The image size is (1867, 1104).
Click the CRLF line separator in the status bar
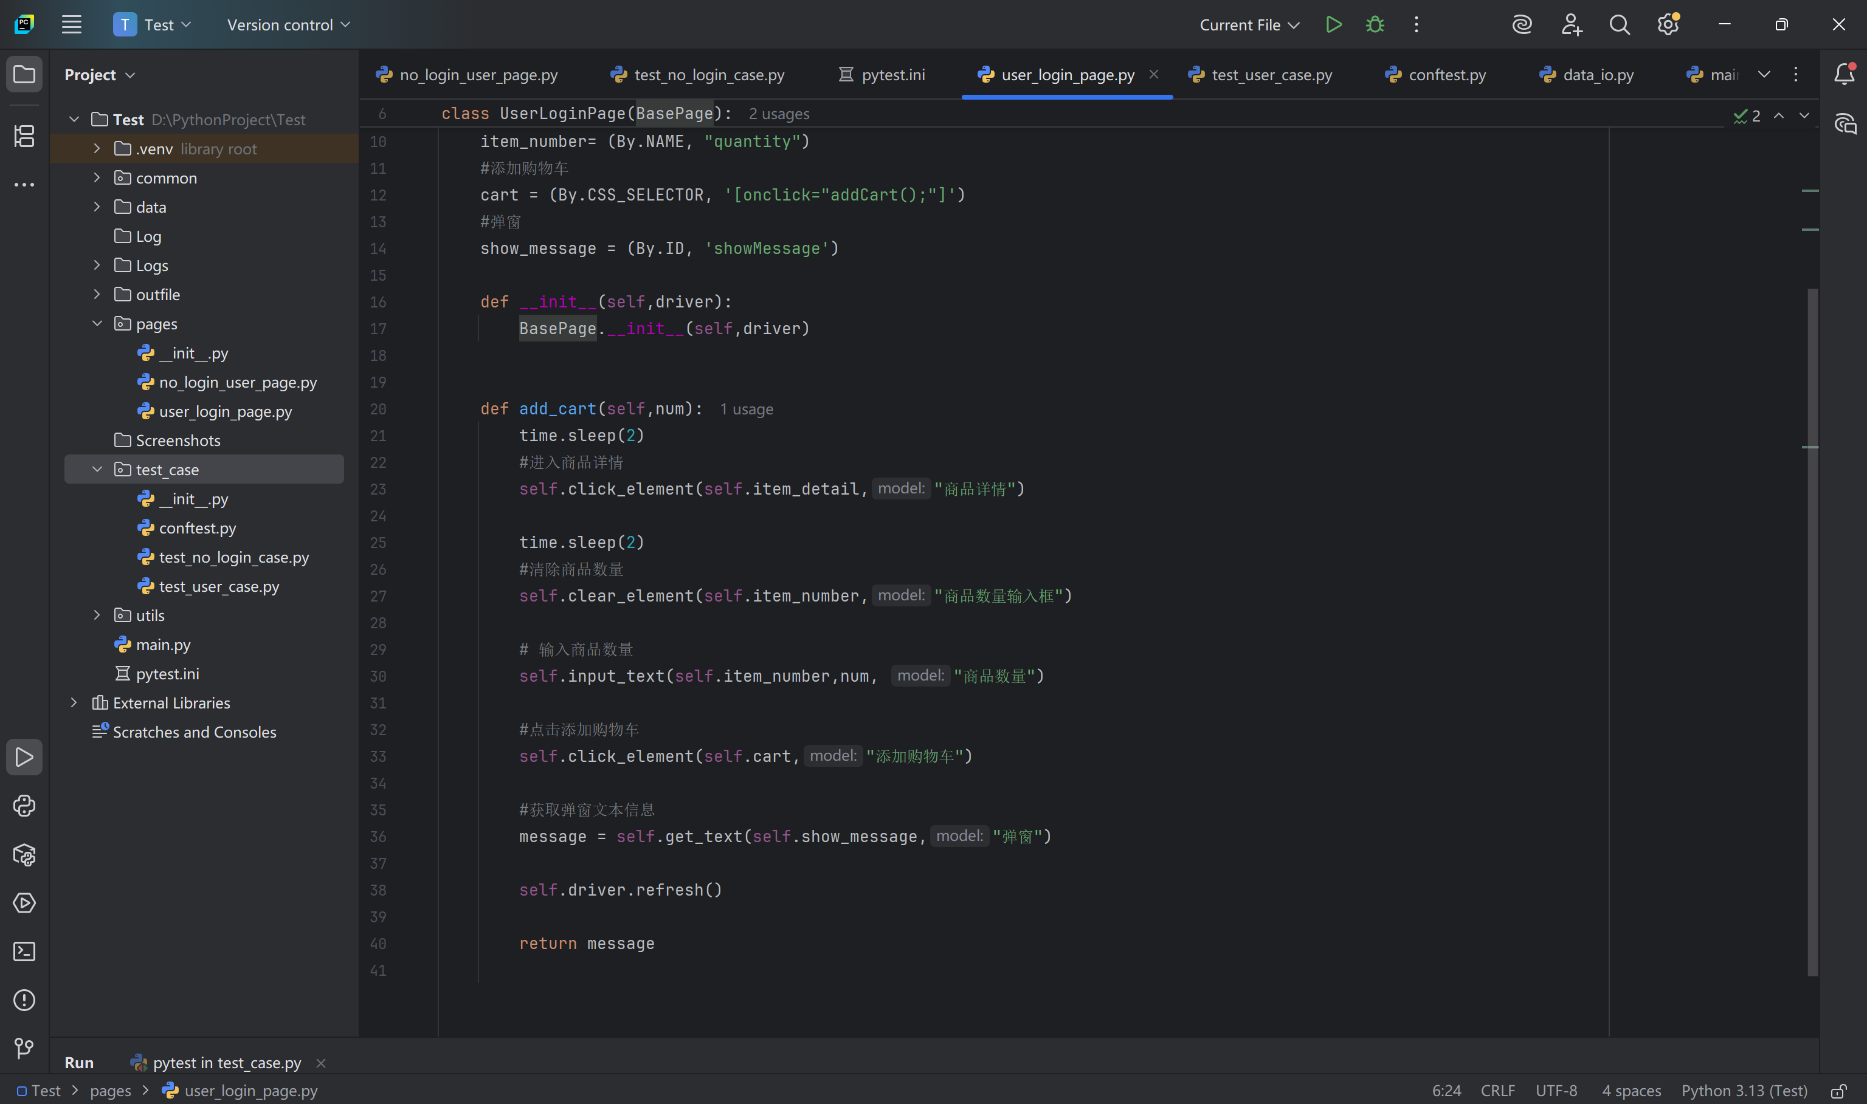coord(1497,1091)
